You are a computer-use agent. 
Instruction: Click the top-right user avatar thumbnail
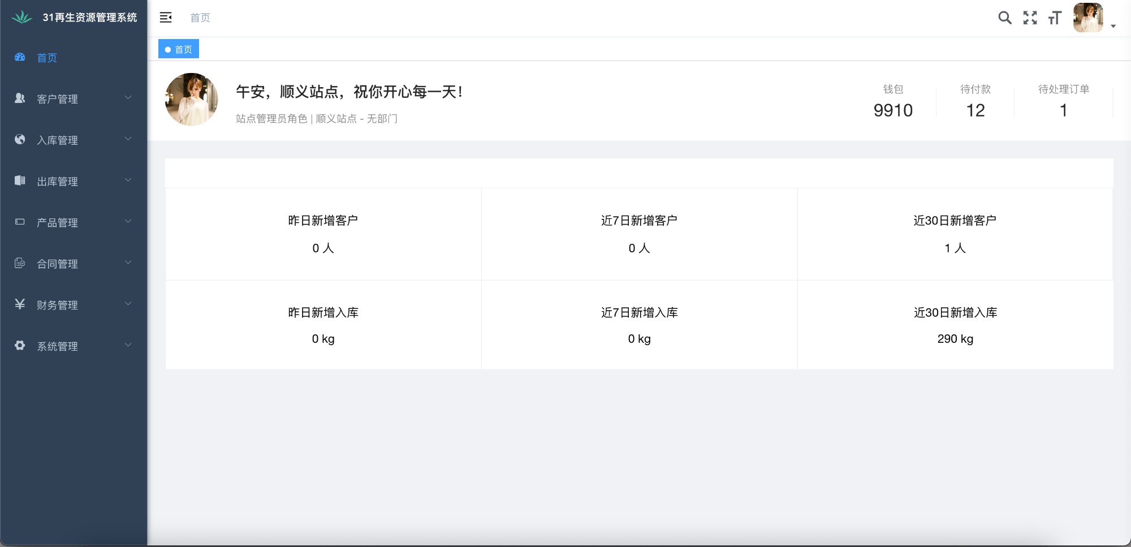pyautogui.click(x=1088, y=18)
